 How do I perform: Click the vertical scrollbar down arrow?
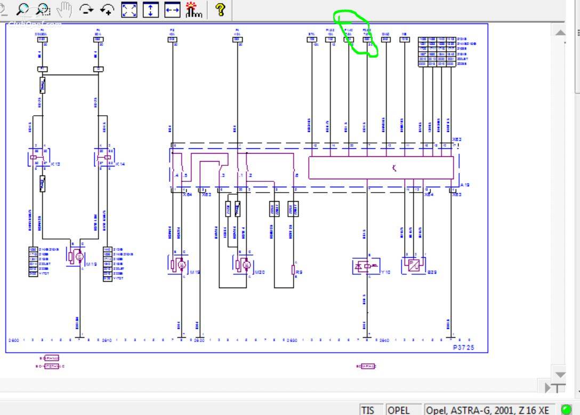[560, 374]
